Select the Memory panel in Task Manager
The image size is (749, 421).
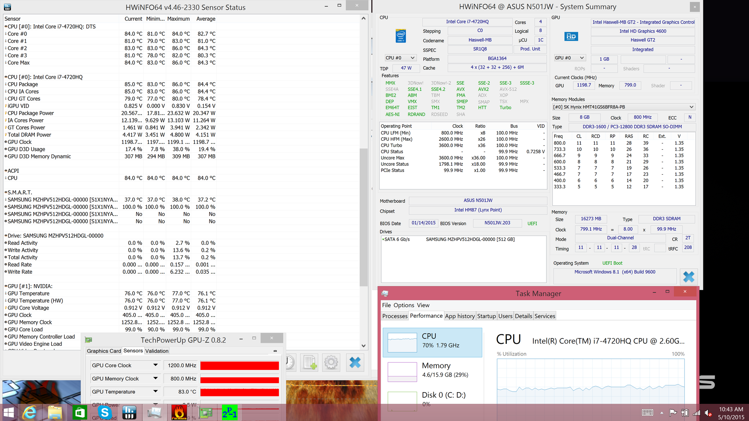432,370
